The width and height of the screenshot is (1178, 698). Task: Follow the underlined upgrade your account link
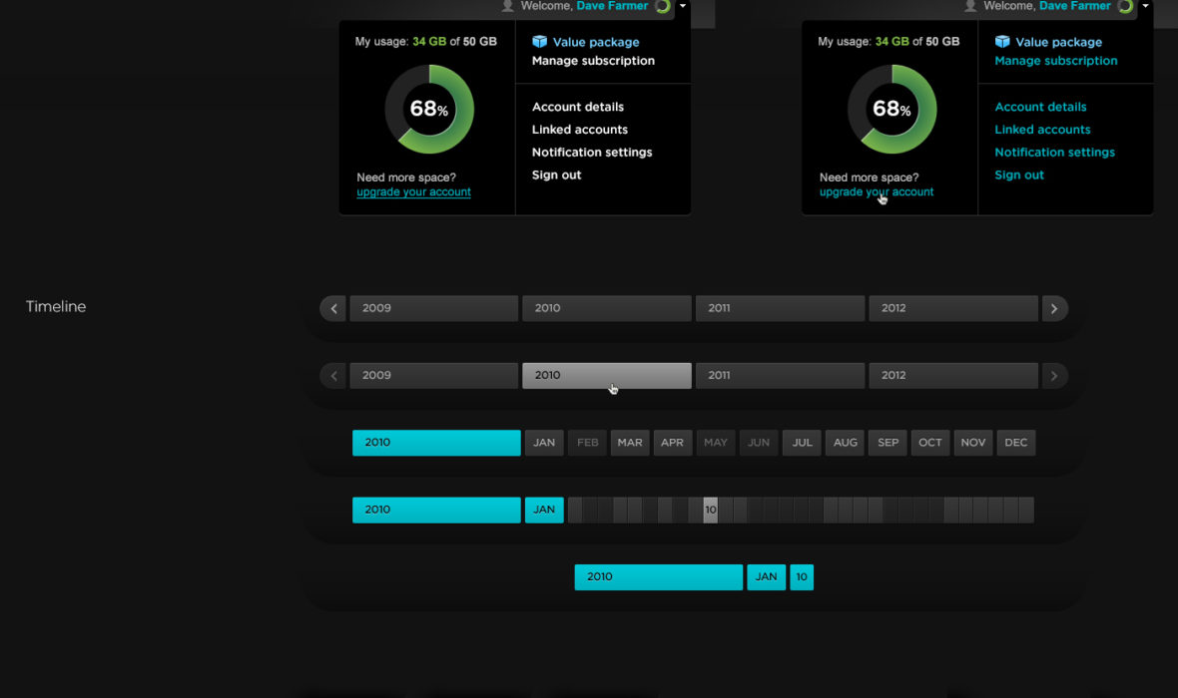pos(413,192)
